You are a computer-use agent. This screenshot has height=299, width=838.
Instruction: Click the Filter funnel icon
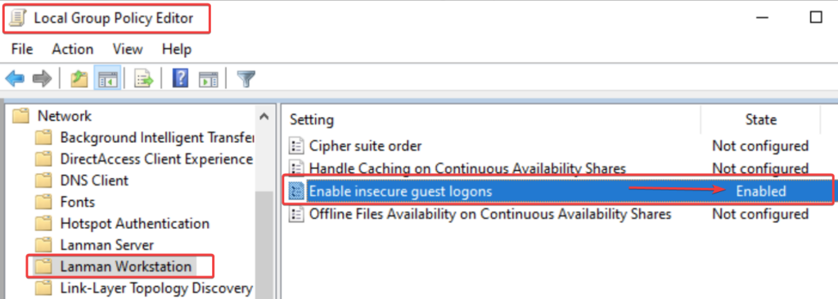pyautogui.click(x=246, y=79)
